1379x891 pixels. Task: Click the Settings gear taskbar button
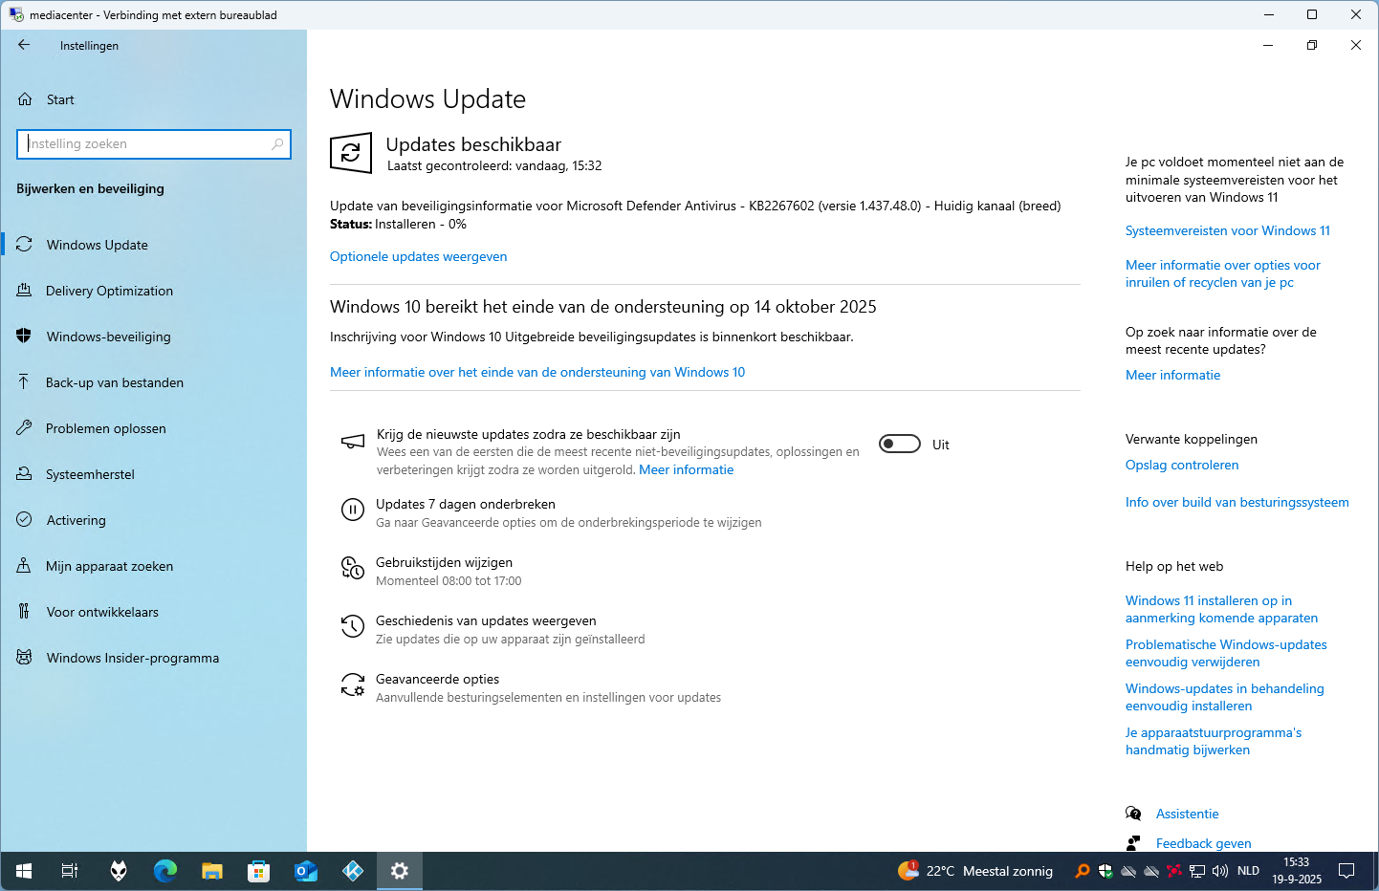[400, 871]
